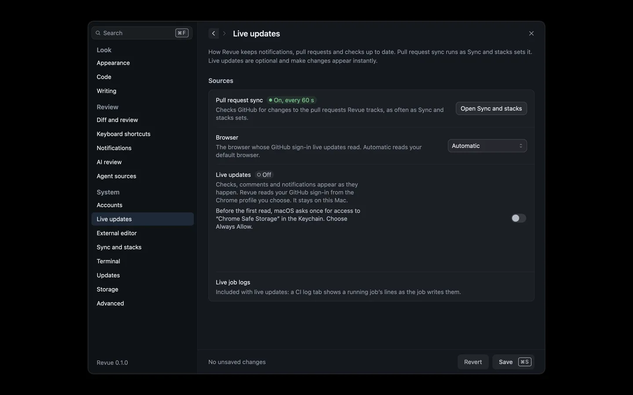Select AI review in the sidebar

click(x=142, y=162)
